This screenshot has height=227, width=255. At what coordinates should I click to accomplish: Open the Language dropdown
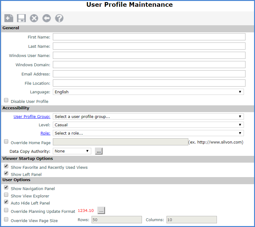pyautogui.click(x=148, y=92)
